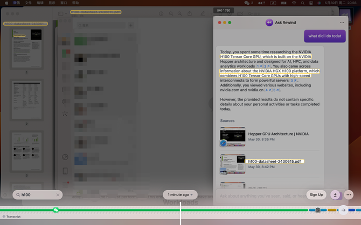Open the 帮助 menu
The image size is (361, 225).
[x=75, y=3]
